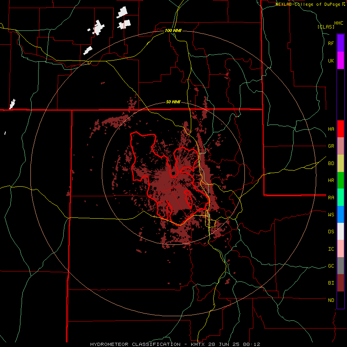Click the 'GC' legend label
This screenshot has height=347, width=347.
pyautogui.click(x=331, y=266)
